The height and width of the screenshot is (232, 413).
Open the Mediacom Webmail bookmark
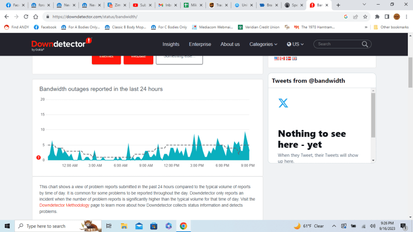coord(213,27)
